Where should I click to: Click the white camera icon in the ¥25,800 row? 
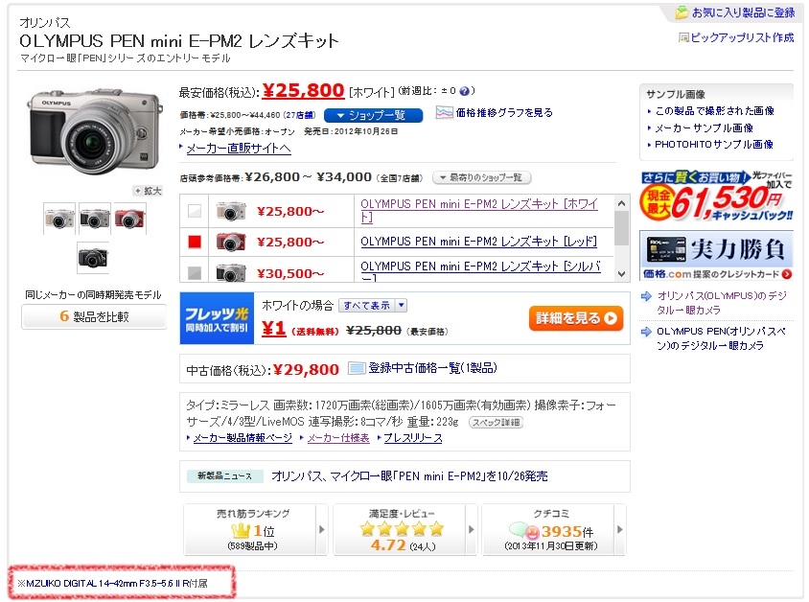pos(231,211)
